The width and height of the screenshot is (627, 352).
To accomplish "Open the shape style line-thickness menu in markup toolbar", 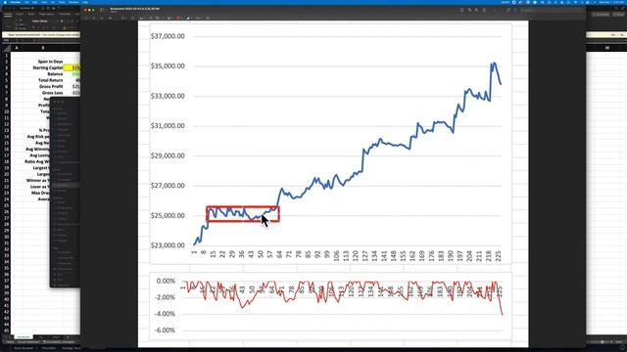I will pyautogui.click(x=169, y=18).
